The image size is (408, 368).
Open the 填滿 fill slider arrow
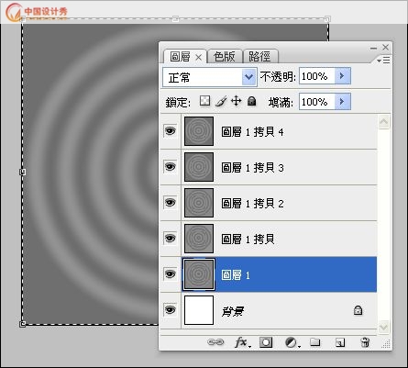click(343, 101)
